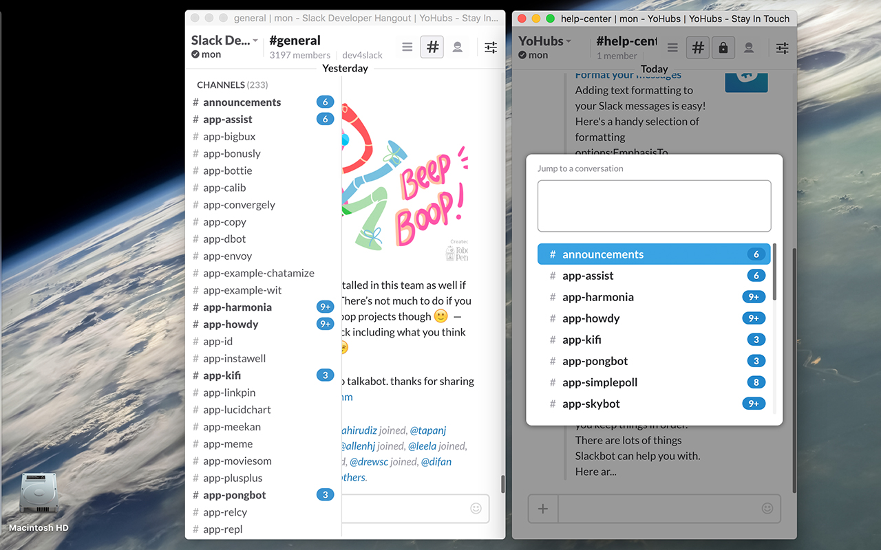Open app-pongbot channel in the left sidebar
Viewport: 881px width, 550px height.
click(263, 495)
